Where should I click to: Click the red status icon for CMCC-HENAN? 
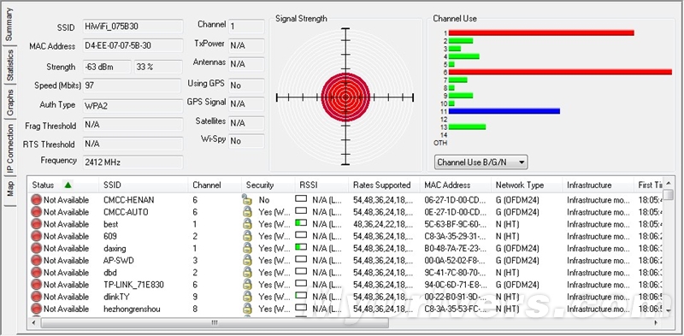[x=36, y=200]
